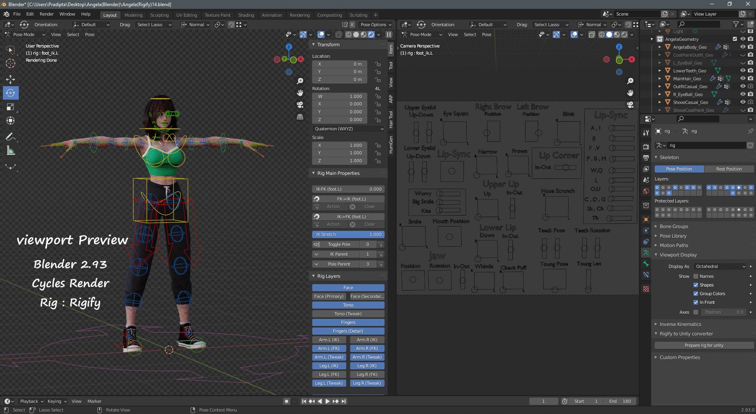Exclude the AngelaGeometry collection checkbox
Image resolution: width=756 pixels, height=414 pixels.
coord(735,39)
